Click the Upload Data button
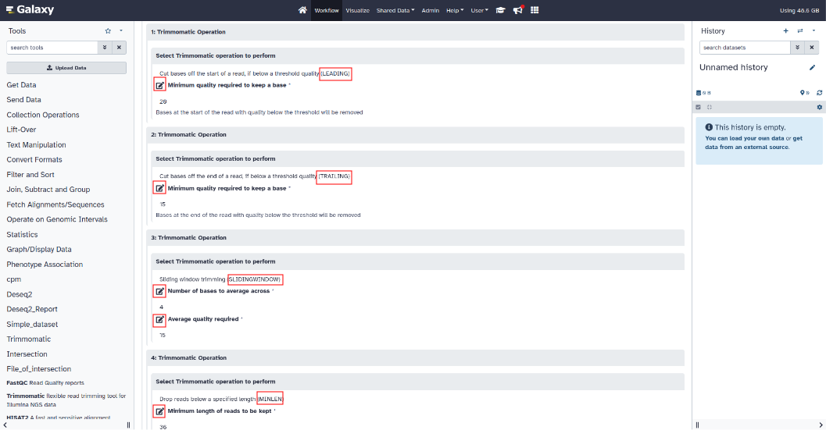 tap(66, 68)
